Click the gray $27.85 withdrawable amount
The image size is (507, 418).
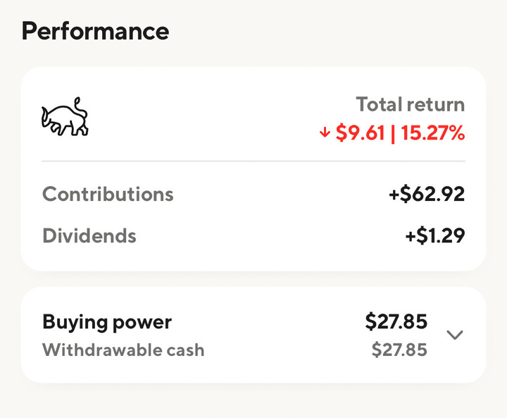pos(399,350)
